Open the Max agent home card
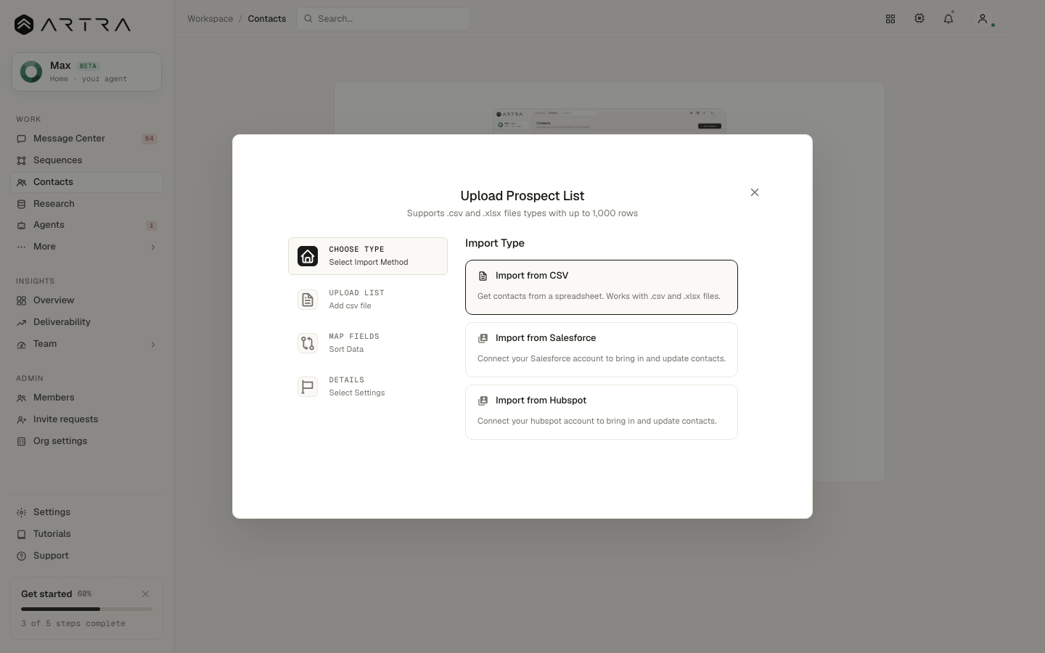This screenshot has height=653, width=1045. [x=86, y=72]
